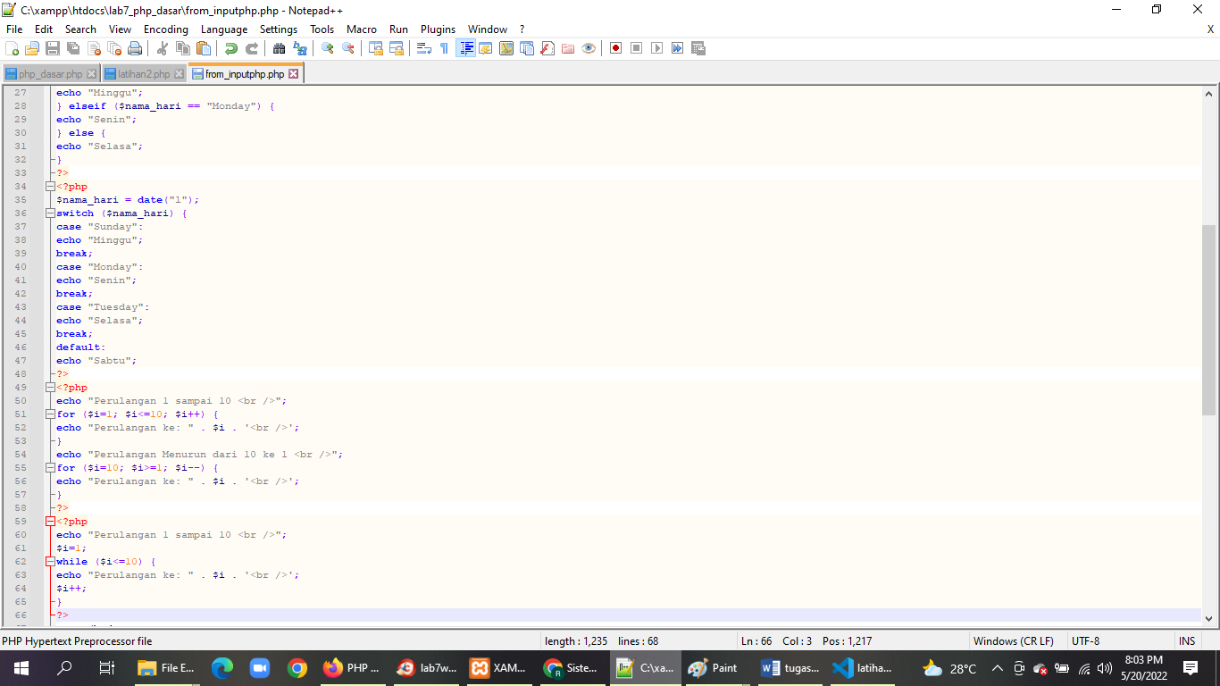The height and width of the screenshot is (686, 1220).
Task: Collapse the for loop fold at line 51
Action: pyautogui.click(x=49, y=414)
